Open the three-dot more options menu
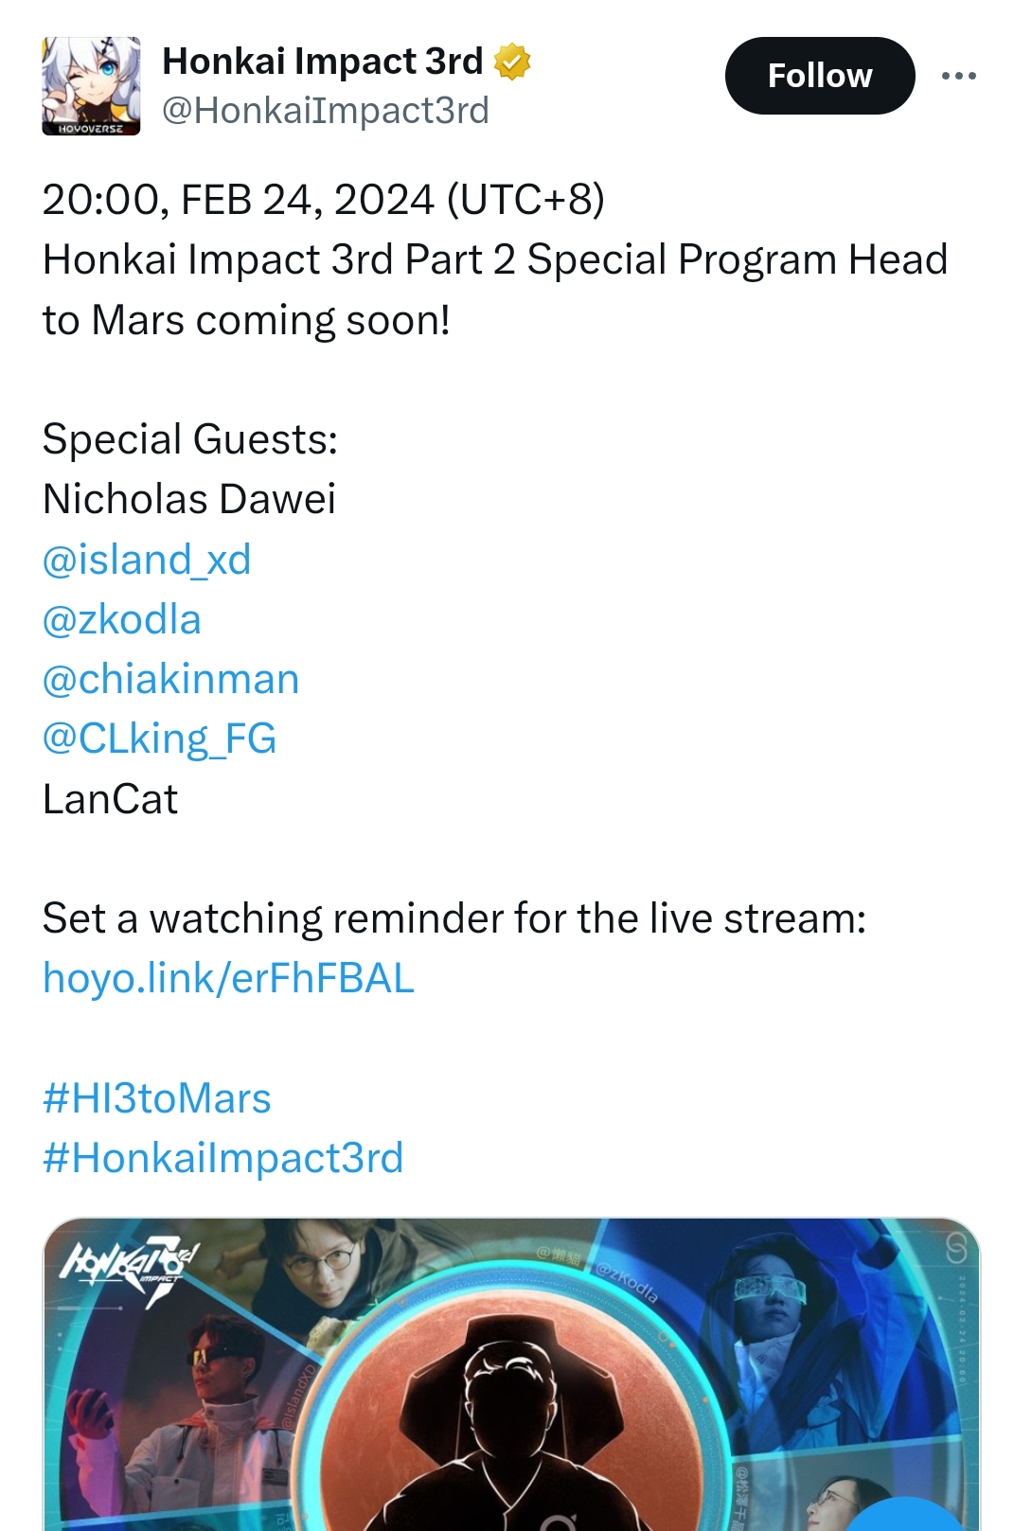Viewport: 1014px width, 1531px height. point(958,76)
